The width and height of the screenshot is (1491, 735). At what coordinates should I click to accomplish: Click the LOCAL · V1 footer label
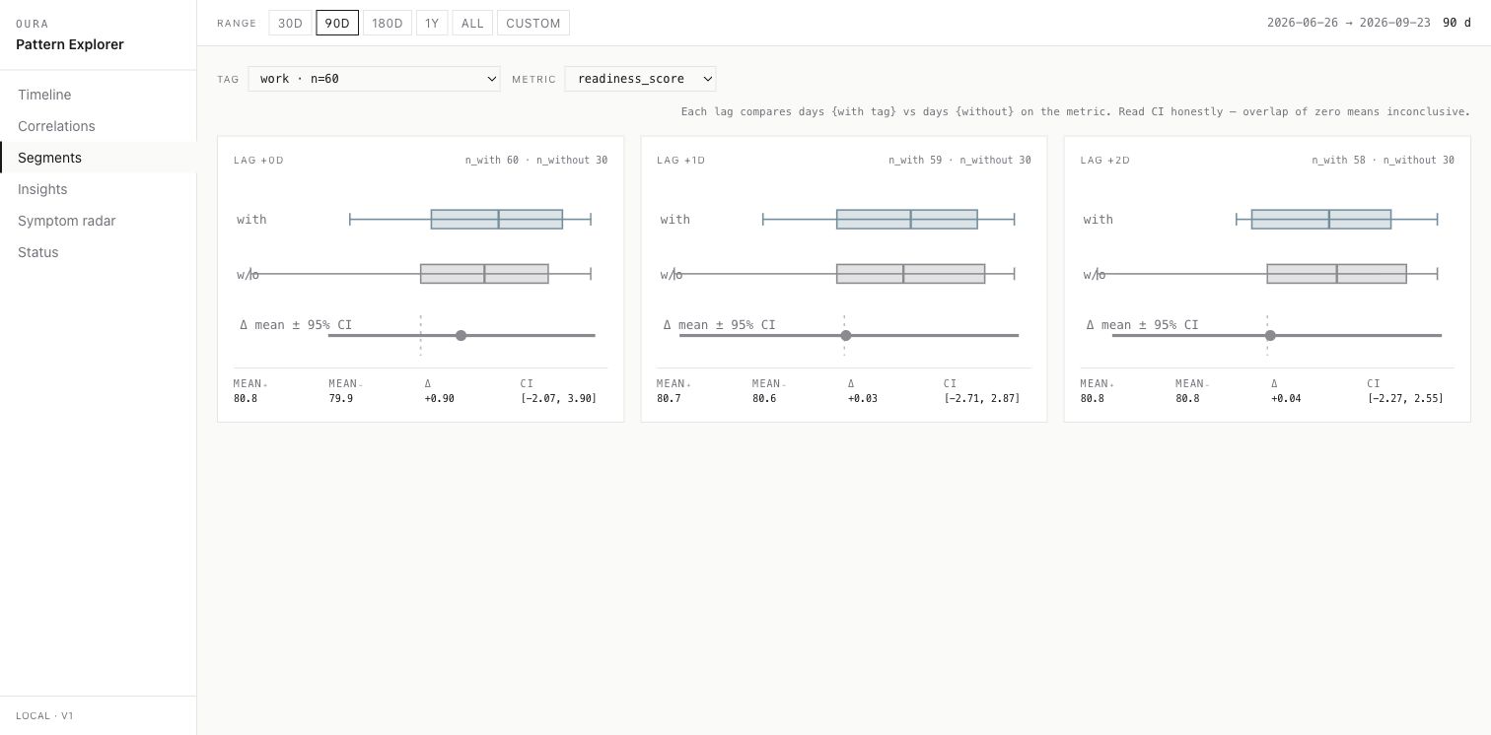[x=45, y=715]
